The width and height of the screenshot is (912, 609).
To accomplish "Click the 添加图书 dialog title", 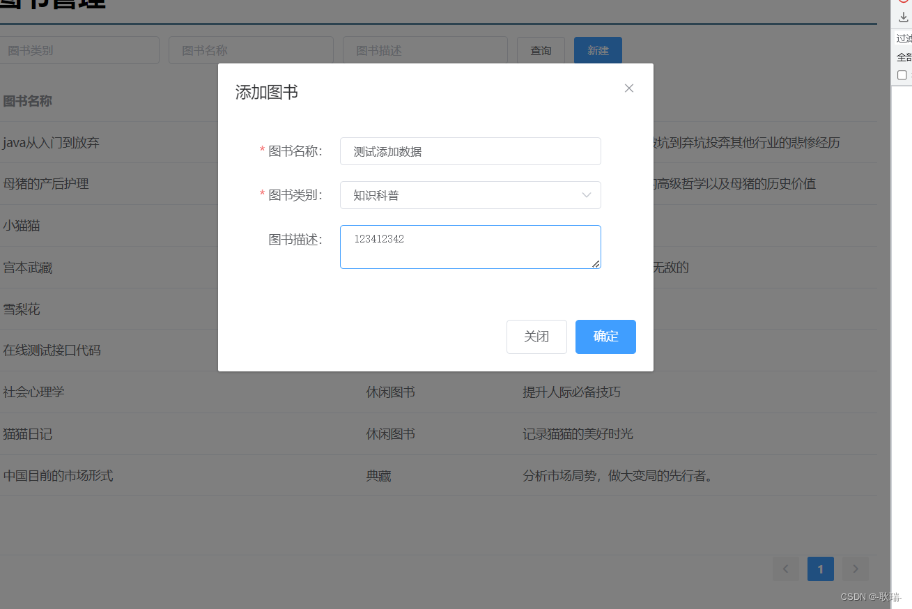I will [x=267, y=92].
